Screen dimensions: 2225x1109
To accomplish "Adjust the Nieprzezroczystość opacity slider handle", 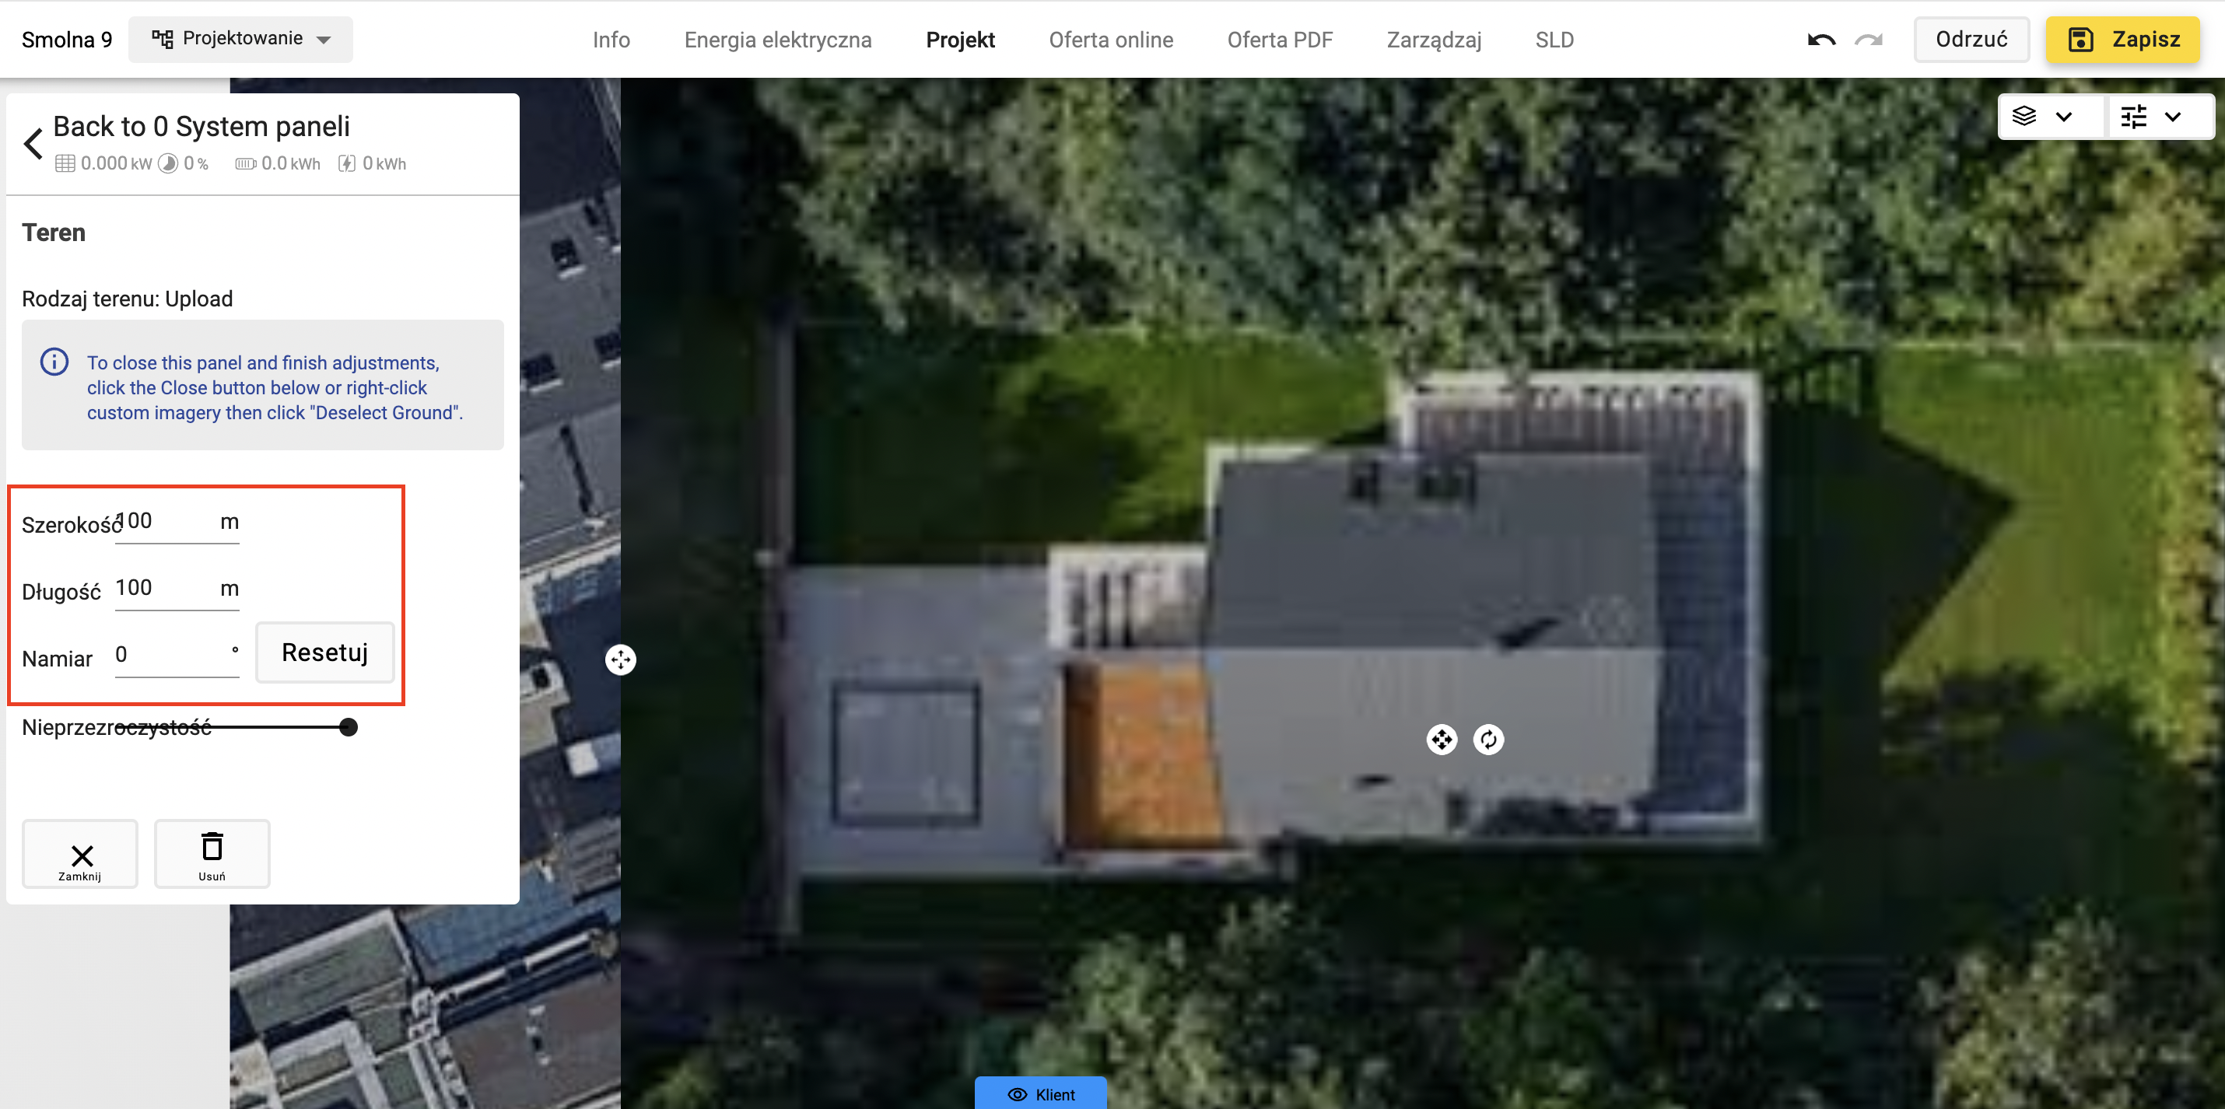I will point(348,727).
